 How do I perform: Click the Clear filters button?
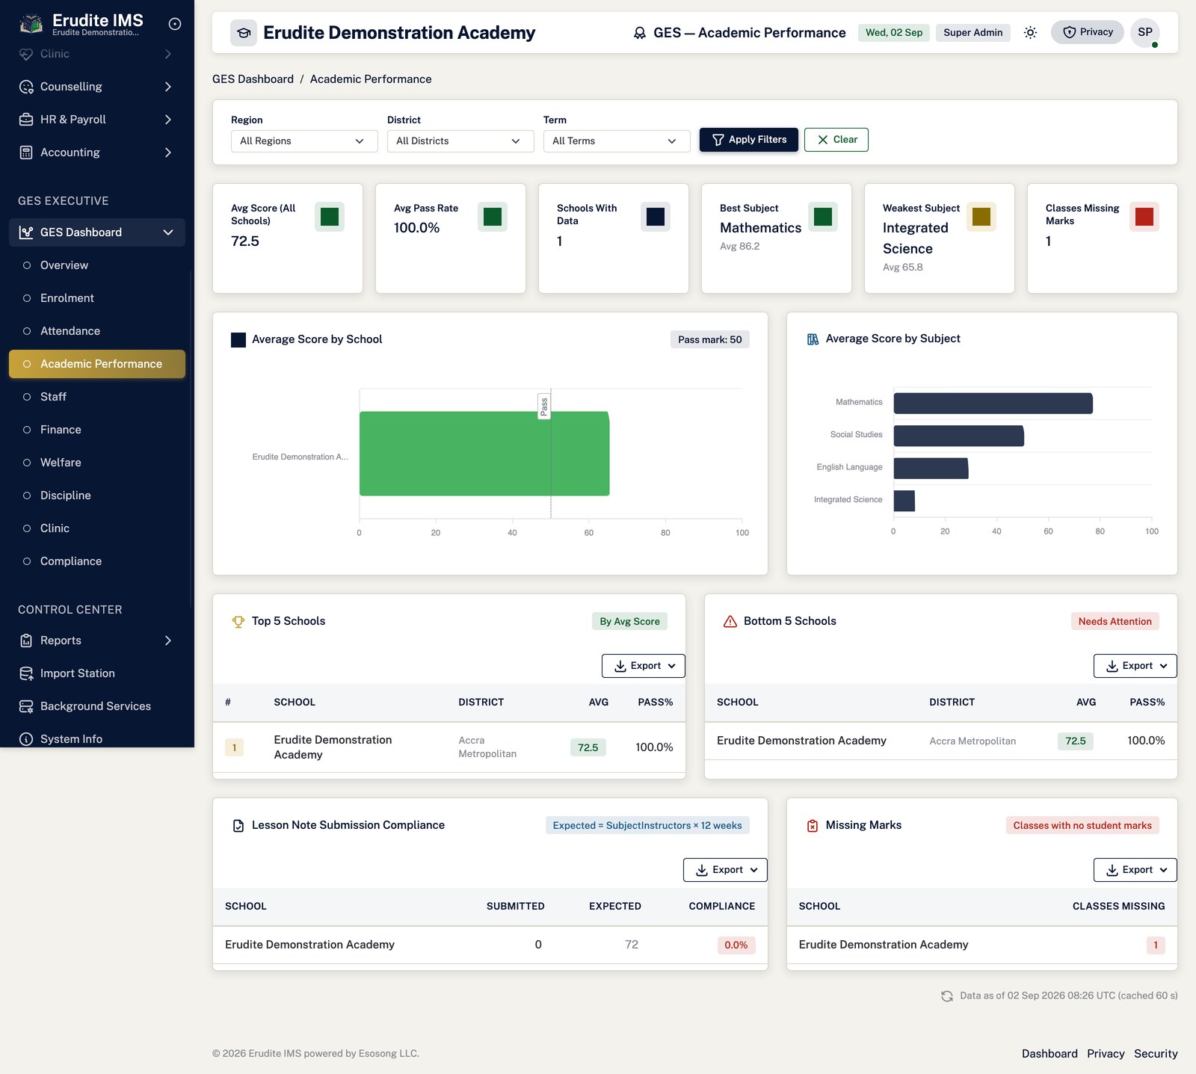(x=836, y=140)
